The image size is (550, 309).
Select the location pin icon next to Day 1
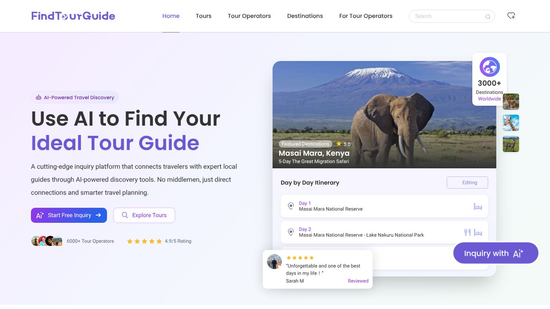(291, 206)
